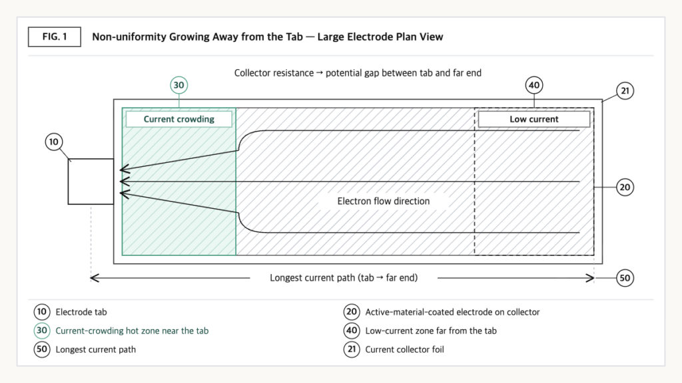Screen dimensions: 682x383
Task: Click 'Active-material-coated electrode on collector' legend text
Action: tap(452, 313)
